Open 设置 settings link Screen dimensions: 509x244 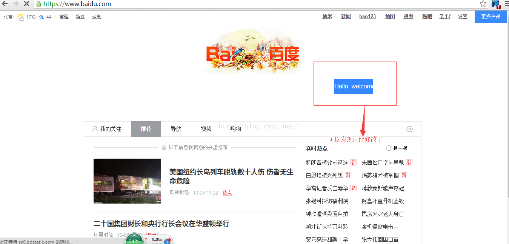(463, 16)
